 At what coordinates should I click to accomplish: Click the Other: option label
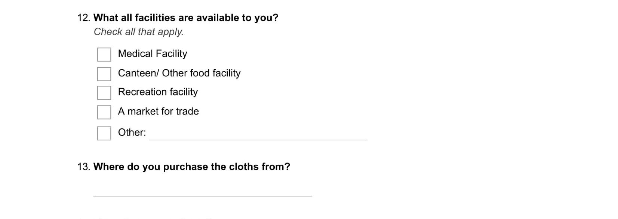pyautogui.click(x=132, y=132)
